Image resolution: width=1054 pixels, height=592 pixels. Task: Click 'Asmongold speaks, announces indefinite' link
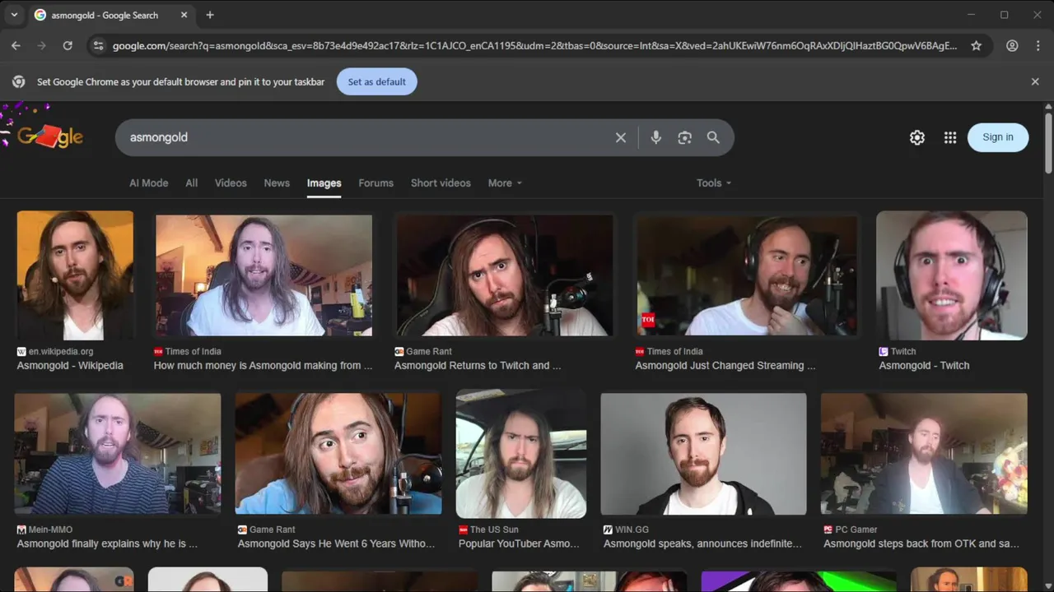[x=702, y=543]
